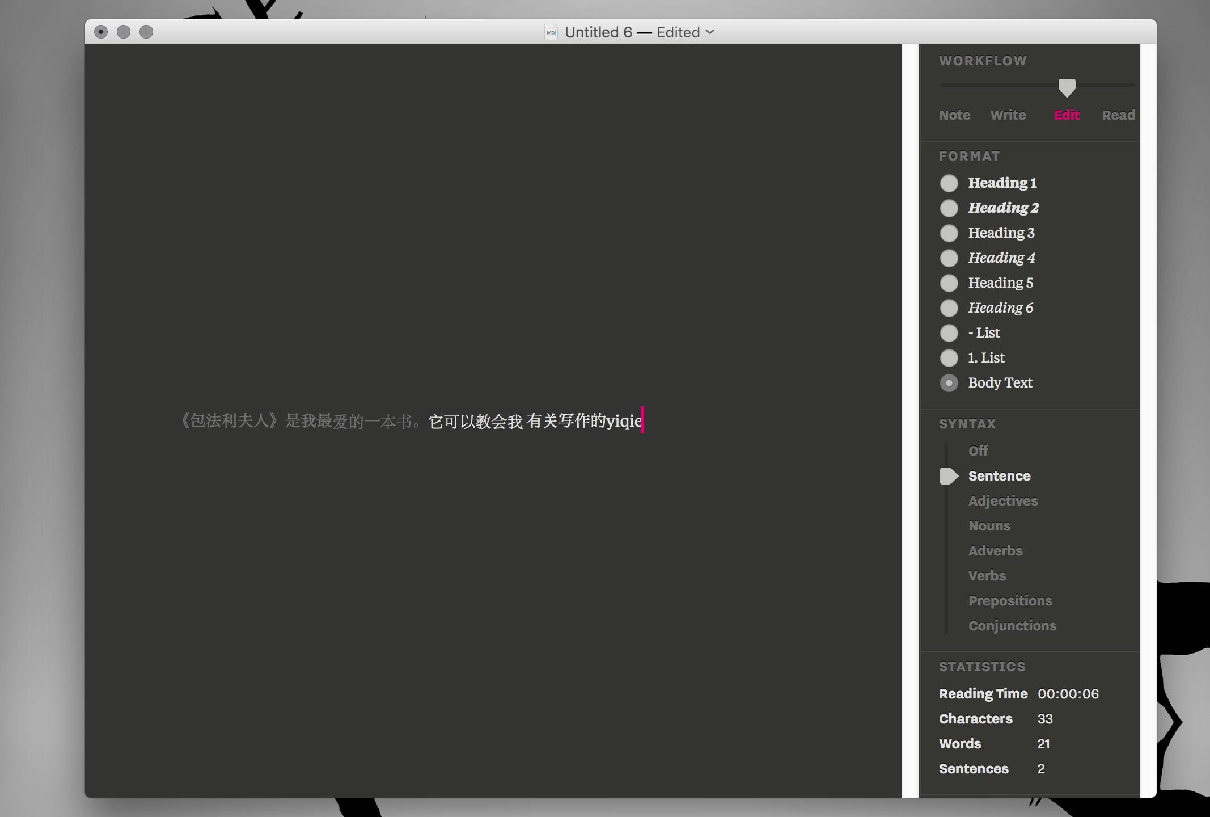Select the Heading 4 format radio
1210x817 pixels.
click(x=949, y=258)
